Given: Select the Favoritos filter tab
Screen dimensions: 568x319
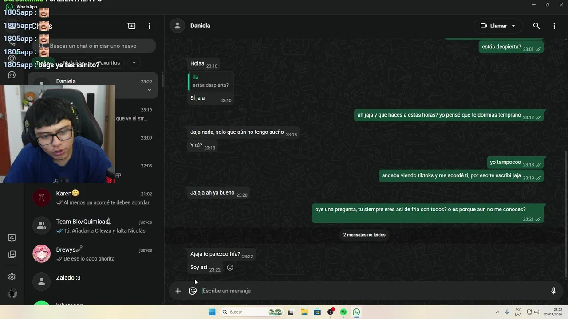Looking at the screenshot, I should tap(109, 63).
